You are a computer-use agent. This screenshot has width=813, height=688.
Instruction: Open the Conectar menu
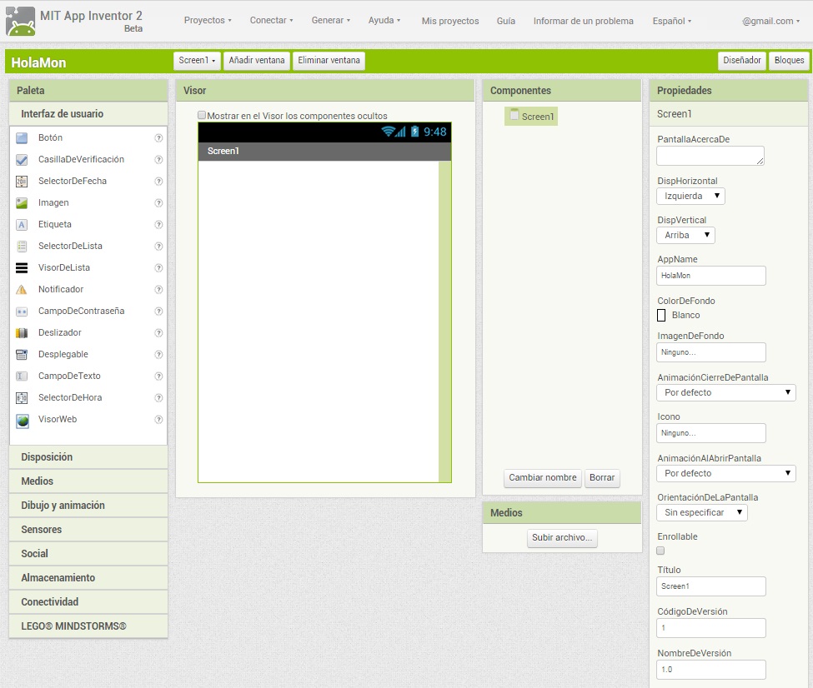pos(271,20)
